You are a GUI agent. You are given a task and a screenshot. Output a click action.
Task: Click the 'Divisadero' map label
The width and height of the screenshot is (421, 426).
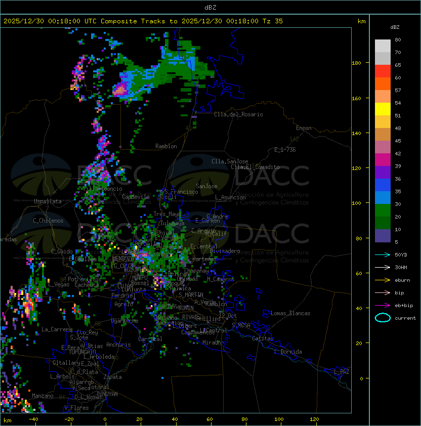(x=225, y=251)
